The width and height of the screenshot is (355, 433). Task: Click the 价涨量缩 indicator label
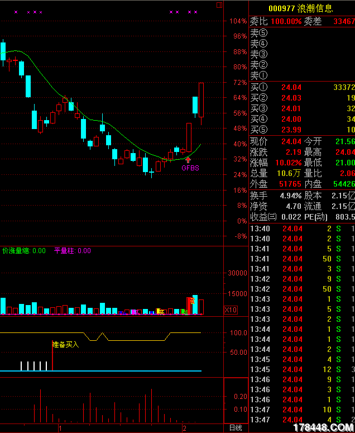(23, 251)
